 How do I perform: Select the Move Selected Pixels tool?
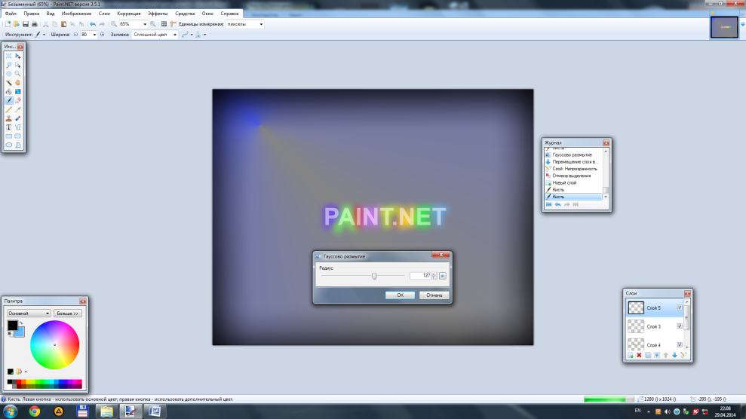coord(17,56)
